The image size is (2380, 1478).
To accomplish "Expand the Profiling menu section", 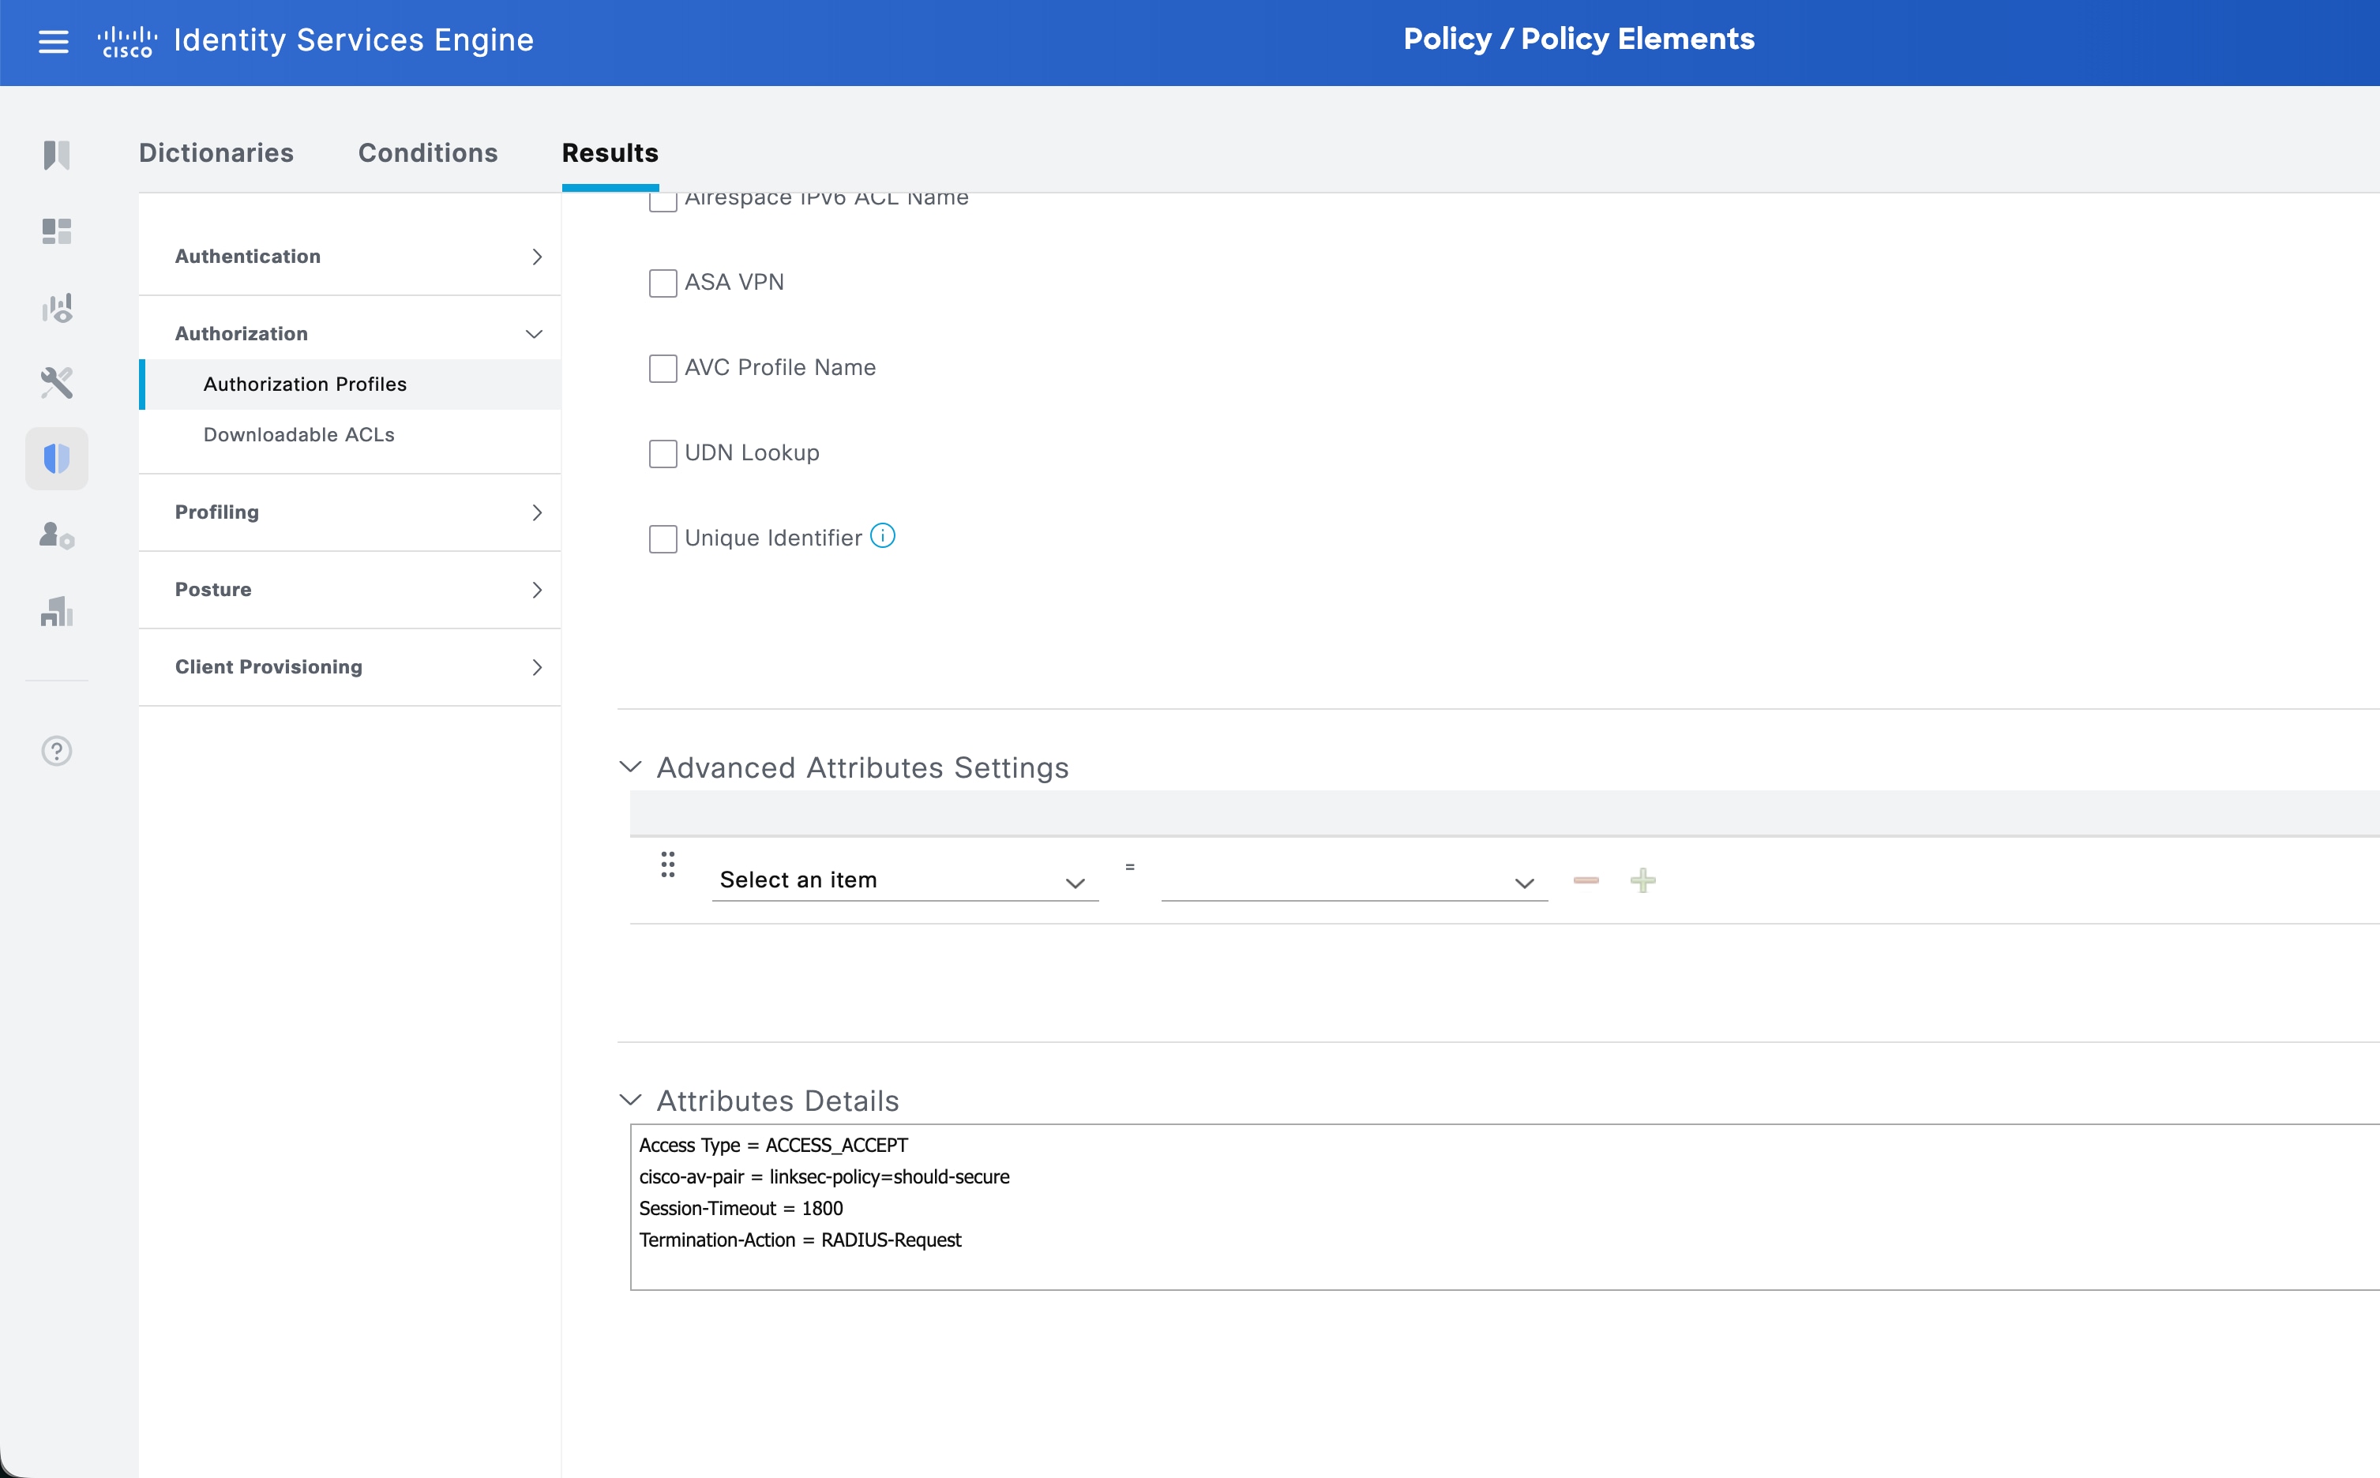I will [x=350, y=512].
